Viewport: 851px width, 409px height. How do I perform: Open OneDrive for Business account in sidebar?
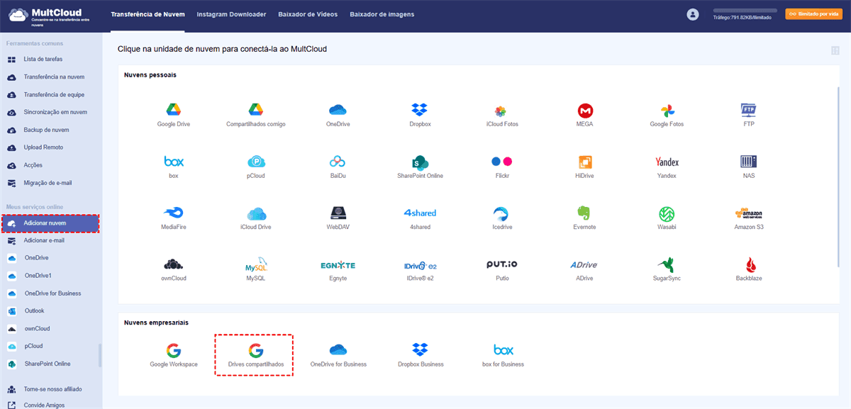[52, 293]
